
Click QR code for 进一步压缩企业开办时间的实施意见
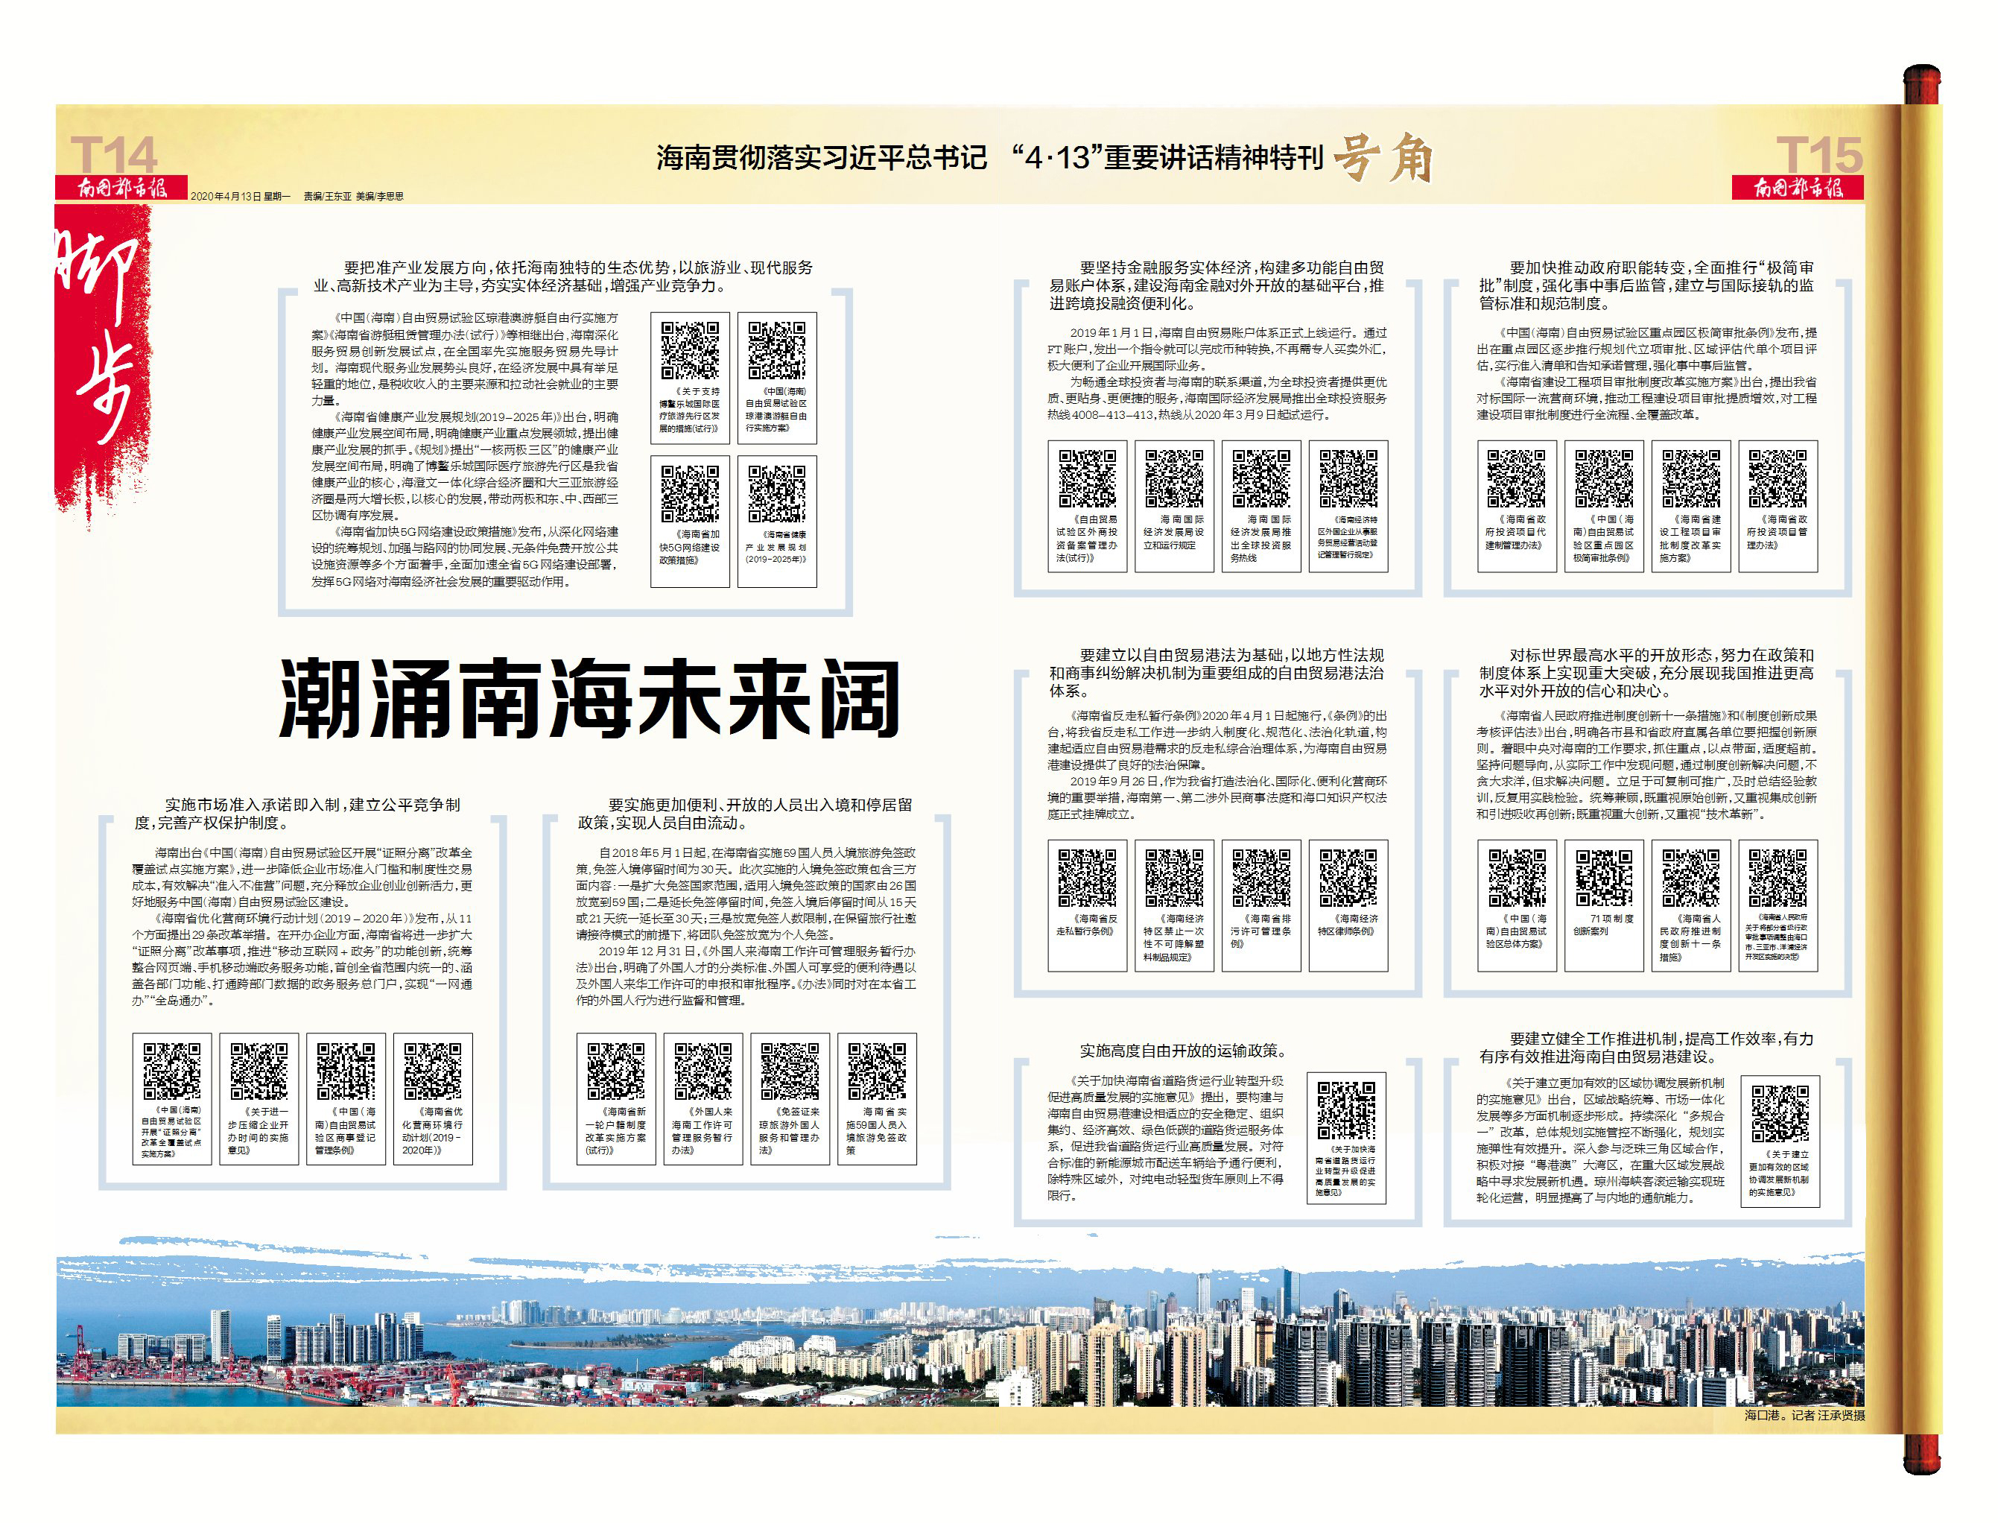[259, 1071]
